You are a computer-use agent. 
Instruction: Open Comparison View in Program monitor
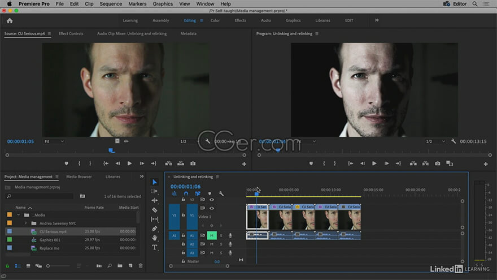pyautogui.click(x=450, y=163)
